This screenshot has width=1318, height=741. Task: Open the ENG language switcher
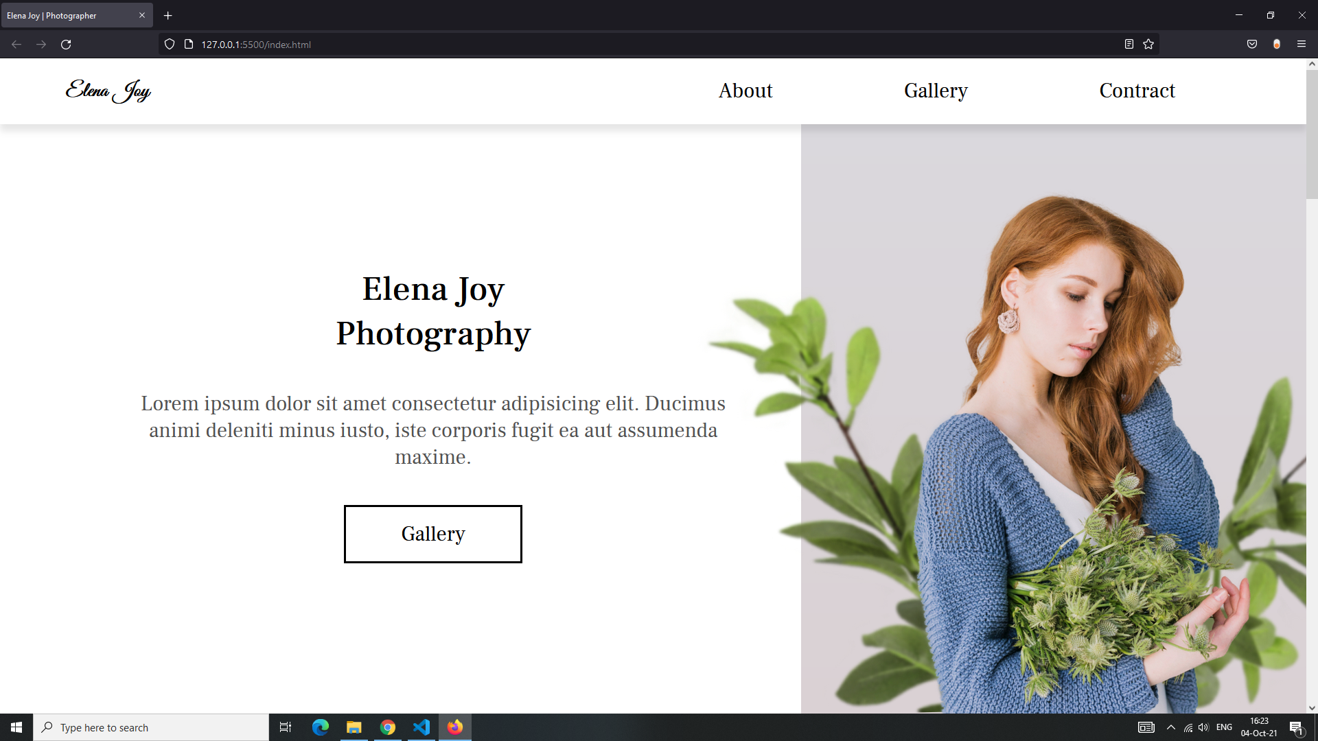coord(1225,727)
